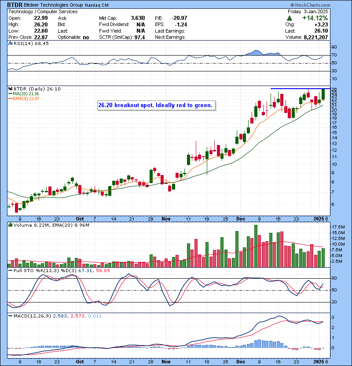Viewport: 352px width, 366px height.
Task: Click the date Friday 3-Jan-2025
Action: pyautogui.click(x=308, y=11)
